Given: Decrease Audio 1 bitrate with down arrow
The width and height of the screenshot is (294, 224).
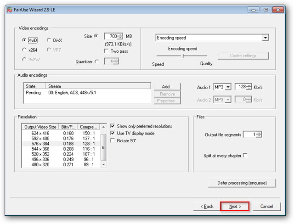Looking at the screenshot, I should [x=249, y=88].
